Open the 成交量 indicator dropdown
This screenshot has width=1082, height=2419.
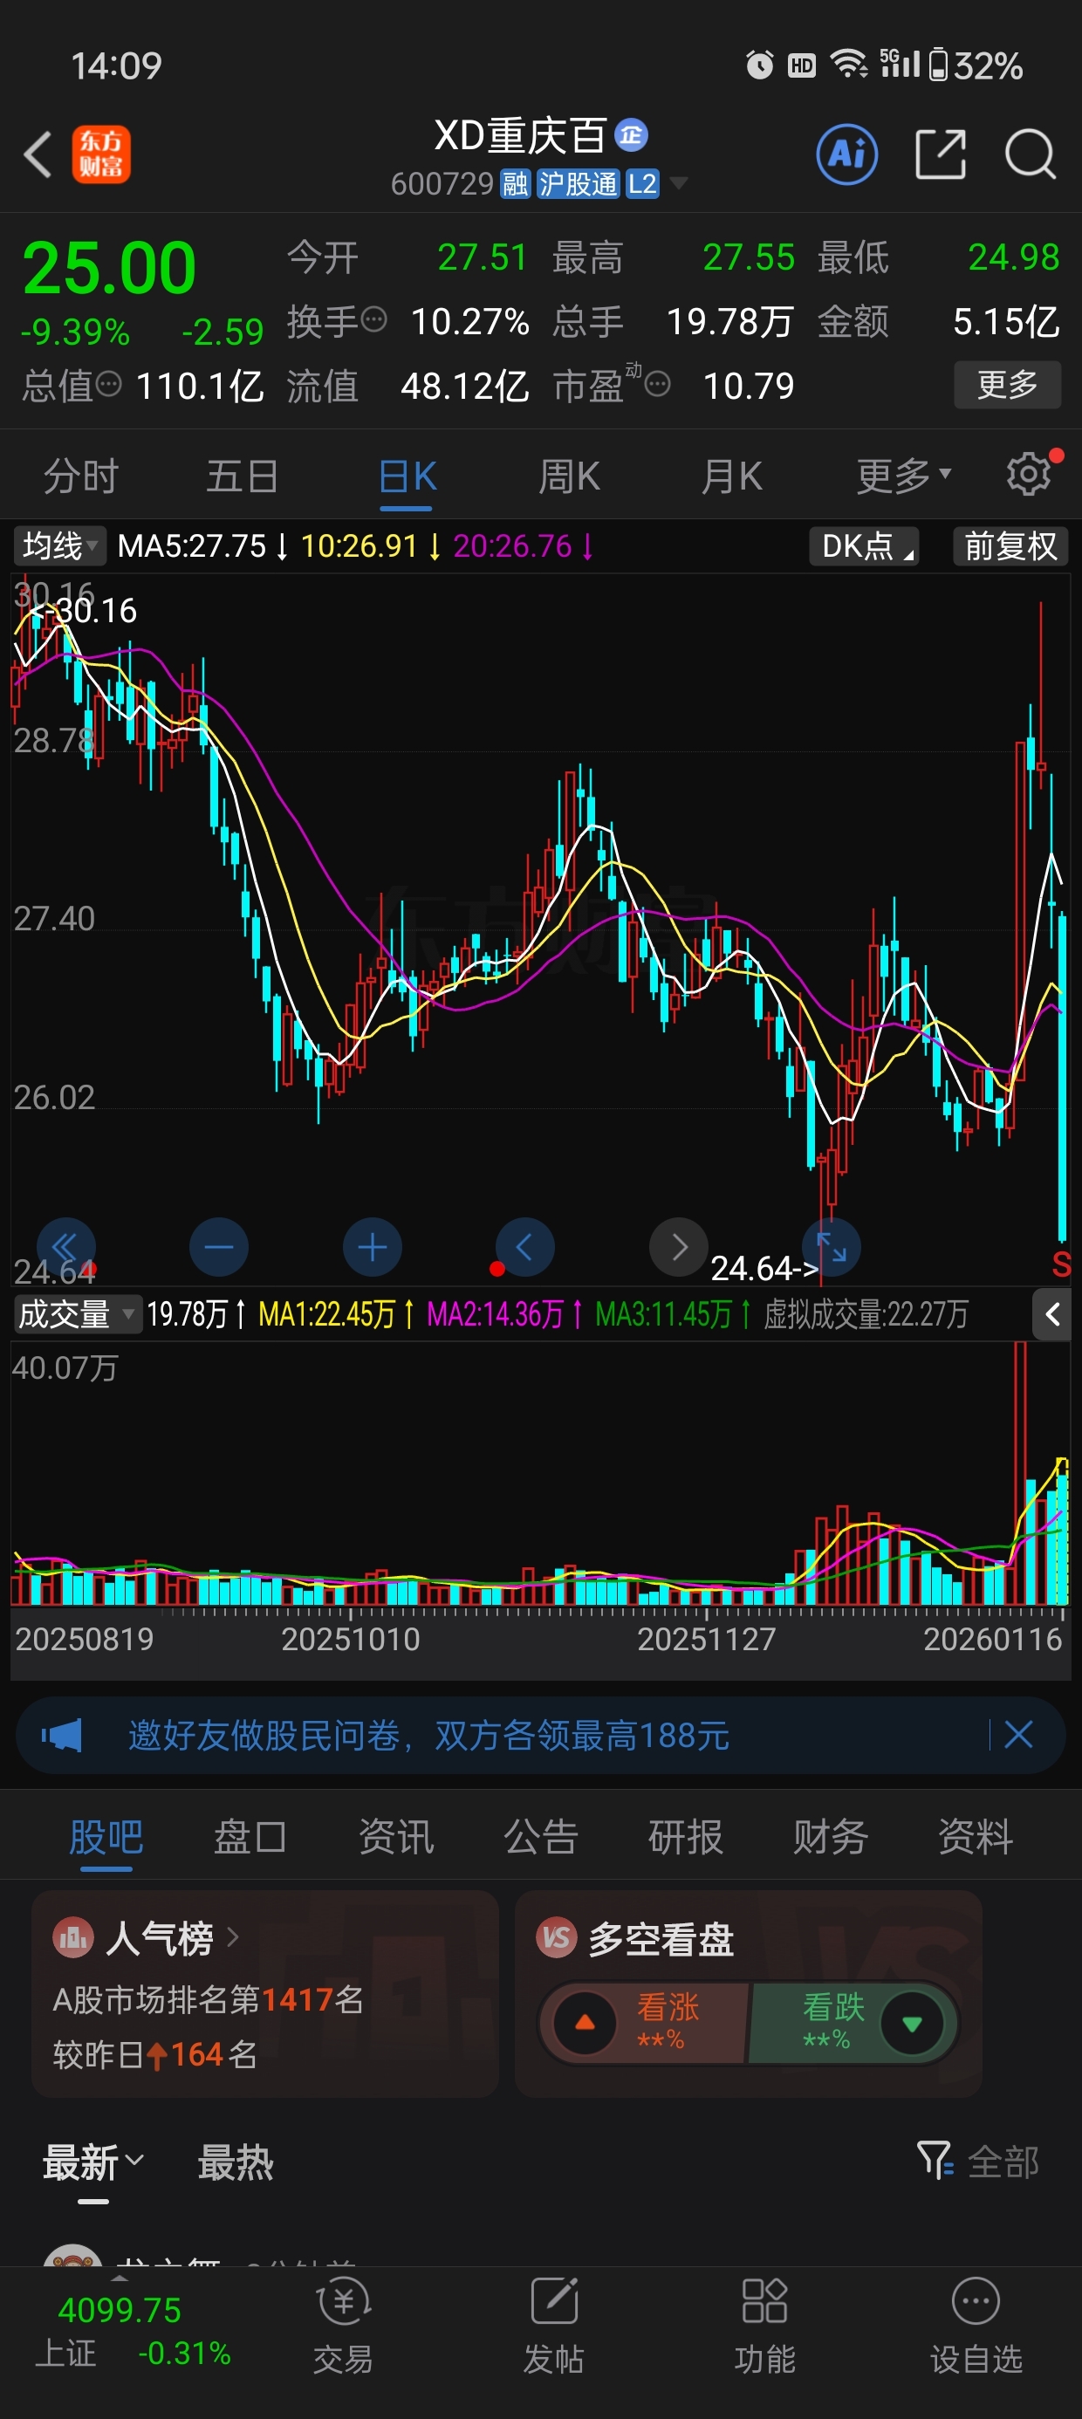pyautogui.click(x=77, y=1313)
